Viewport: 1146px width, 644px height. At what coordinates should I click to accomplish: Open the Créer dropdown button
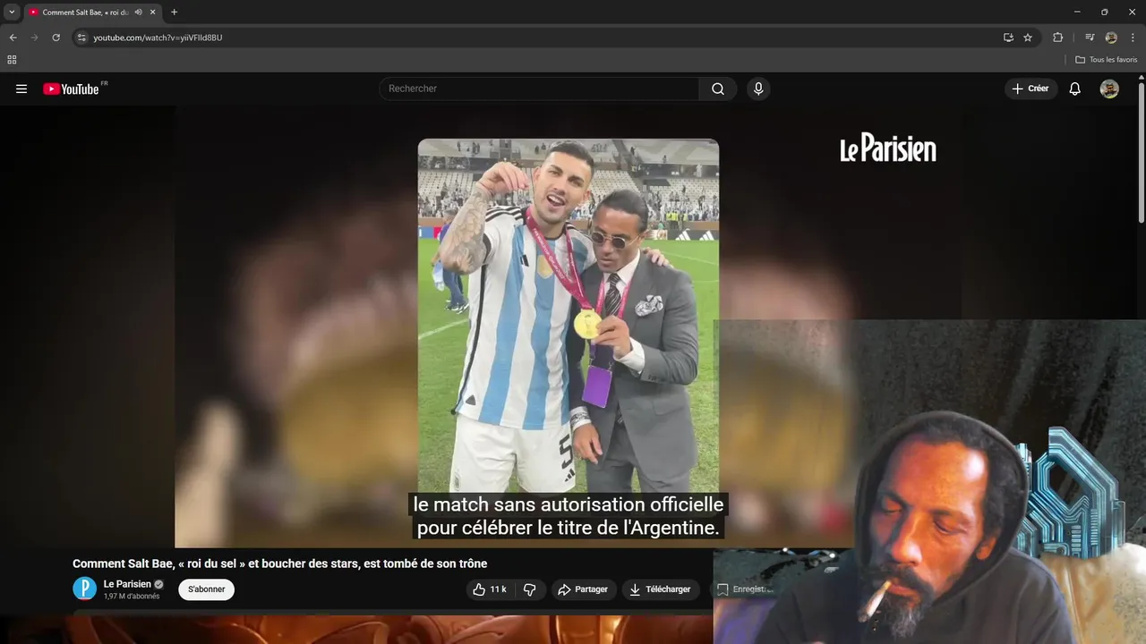click(x=1031, y=89)
